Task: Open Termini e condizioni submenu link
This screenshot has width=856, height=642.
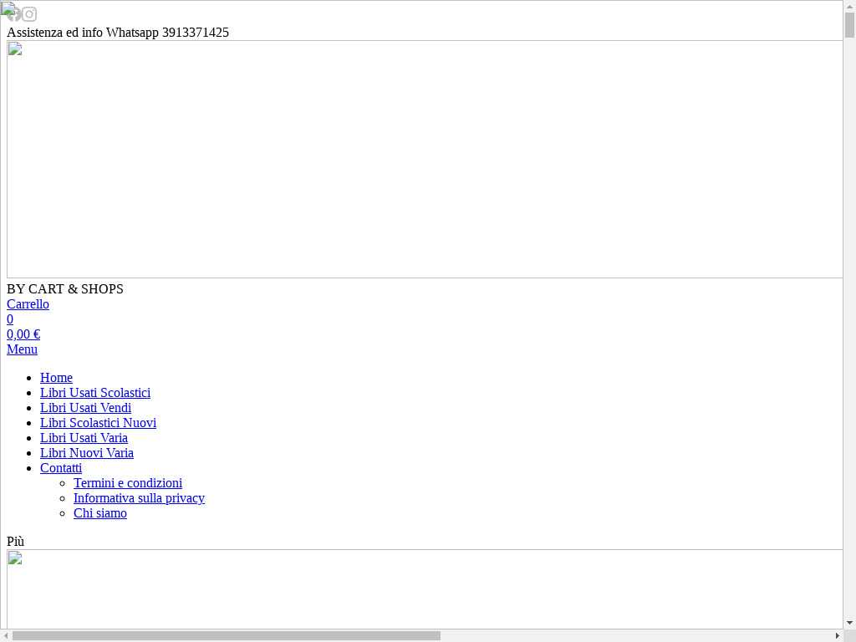Action: (x=128, y=483)
